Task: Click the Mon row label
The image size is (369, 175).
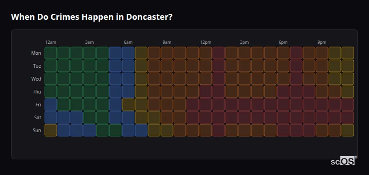Action: tap(36, 53)
